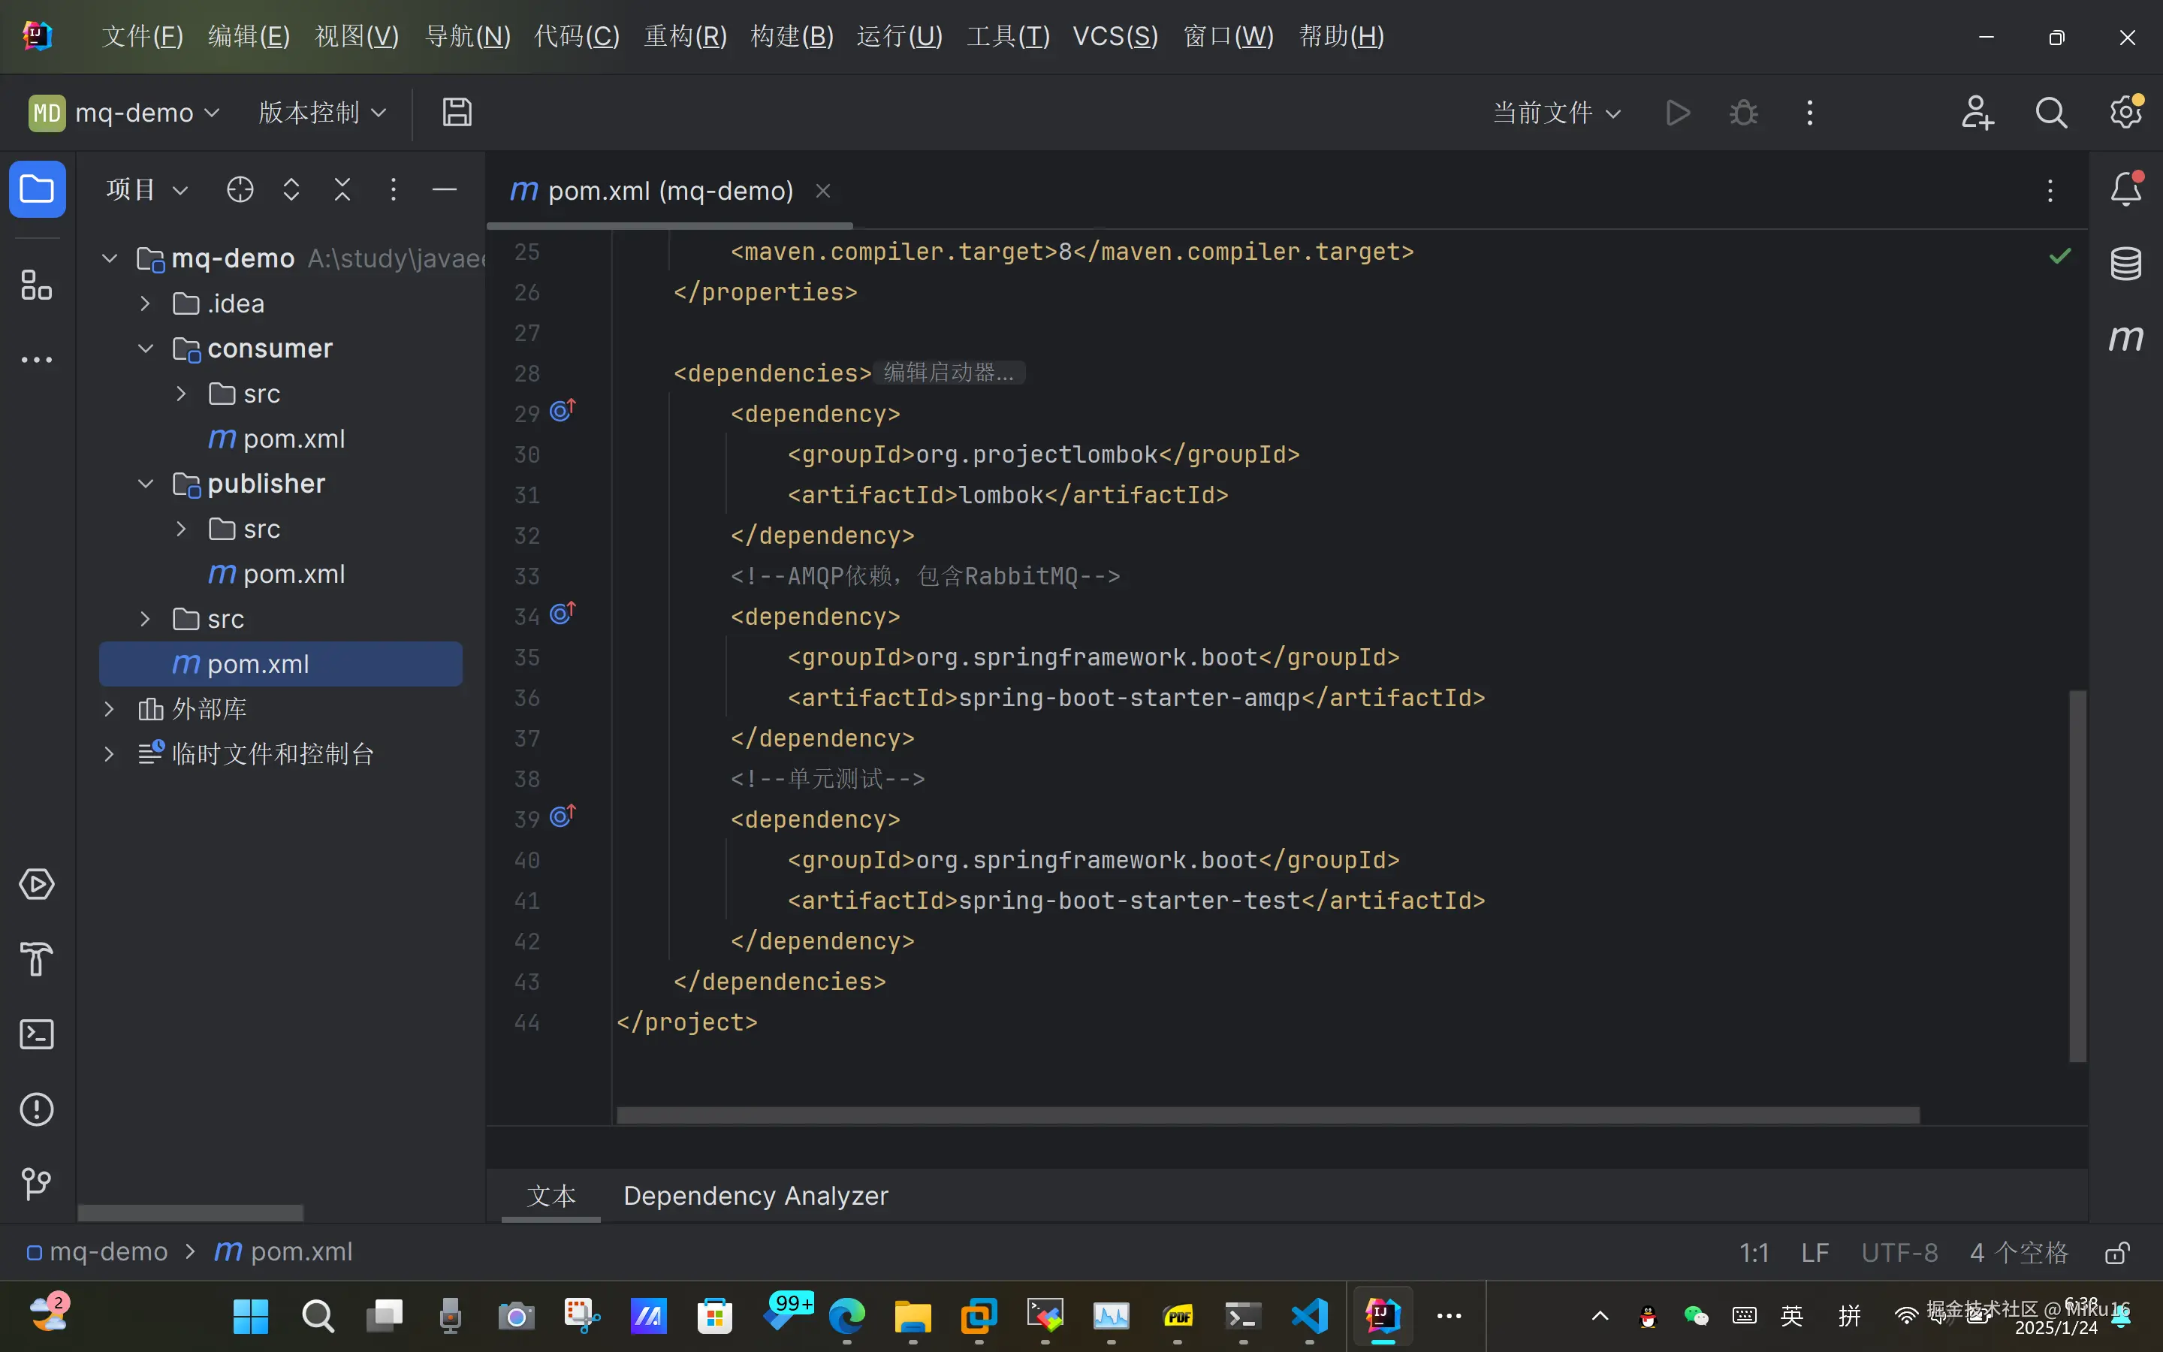Open the 重构(R) menu

[x=685, y=37]
